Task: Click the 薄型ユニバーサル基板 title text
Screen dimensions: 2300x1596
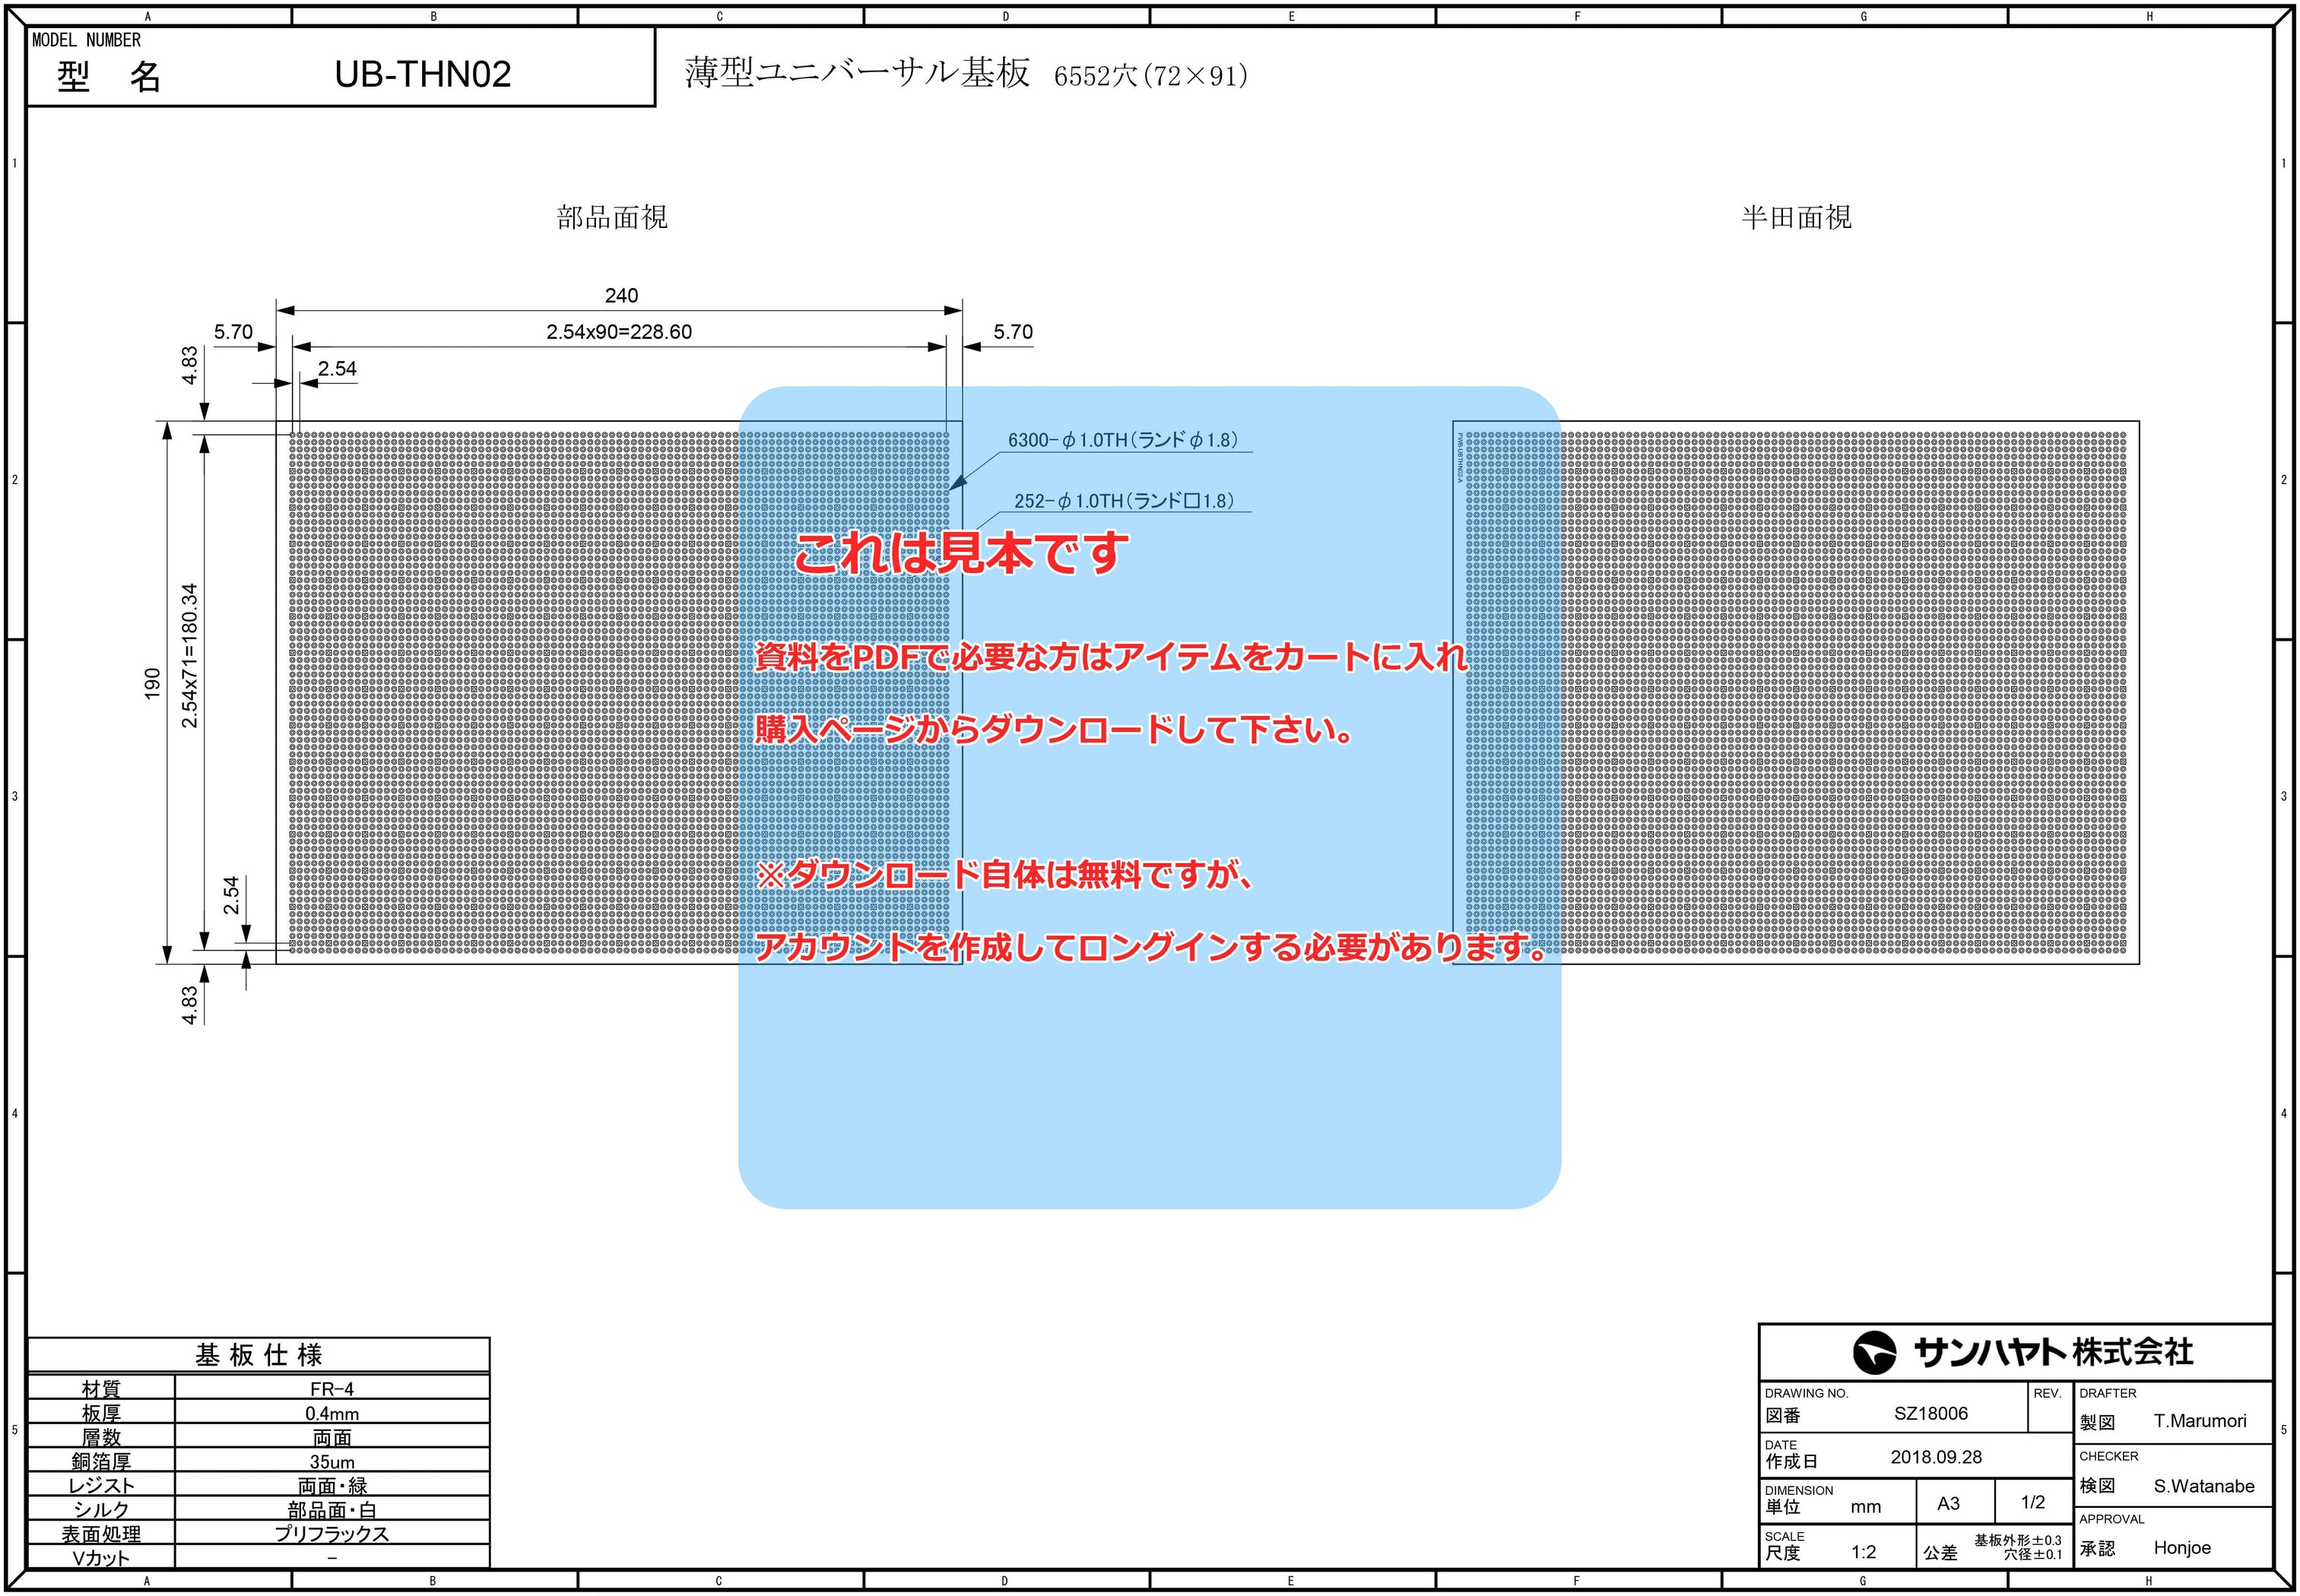Action: coord(856,73)
